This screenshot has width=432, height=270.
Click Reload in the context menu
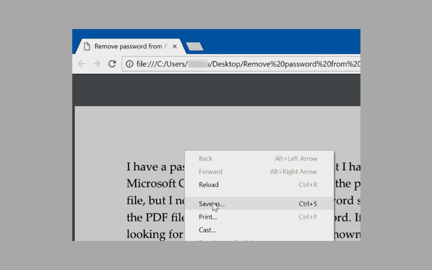click(209, 184)
